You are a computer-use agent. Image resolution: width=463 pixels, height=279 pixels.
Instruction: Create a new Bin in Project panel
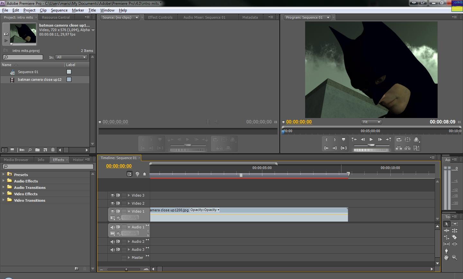(x=38, y=150)
